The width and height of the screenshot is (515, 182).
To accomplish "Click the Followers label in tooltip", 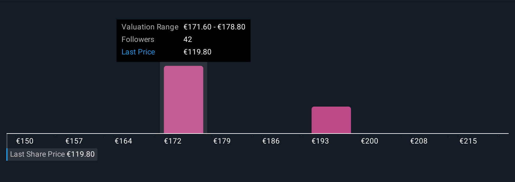I will point(138,39).
